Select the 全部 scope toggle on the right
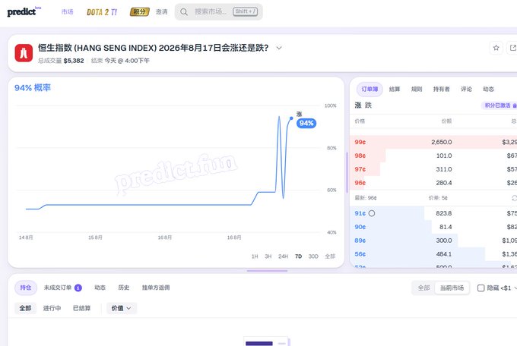 [423, 288]
